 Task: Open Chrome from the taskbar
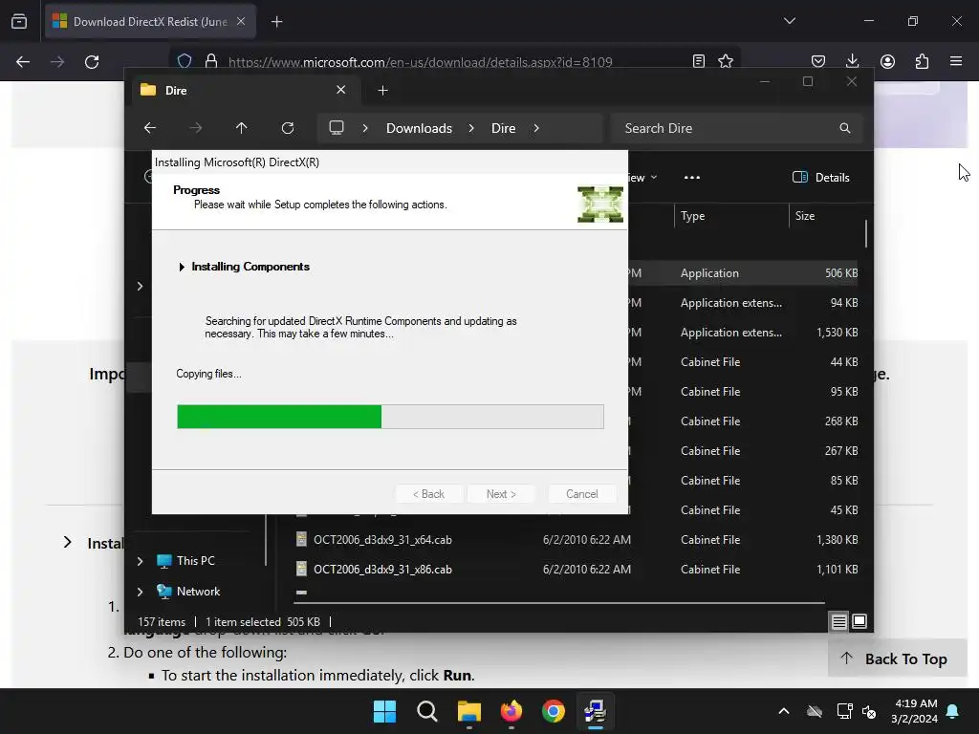(x=554, y=711)
